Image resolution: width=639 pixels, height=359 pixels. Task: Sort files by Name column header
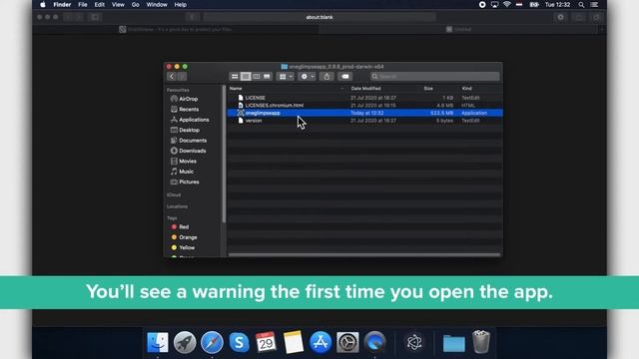coord(236,89)
